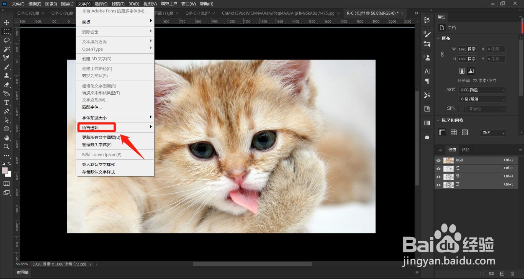
Task: Open the ruler units 像素 dropdown
Action: coord(493,133)
